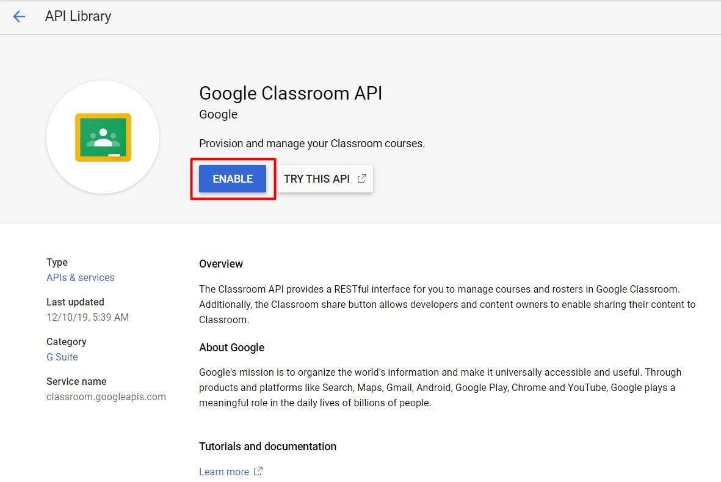Click external link icon beside Learn more
The width and height of the screenshot is (721, 482).
258,471
